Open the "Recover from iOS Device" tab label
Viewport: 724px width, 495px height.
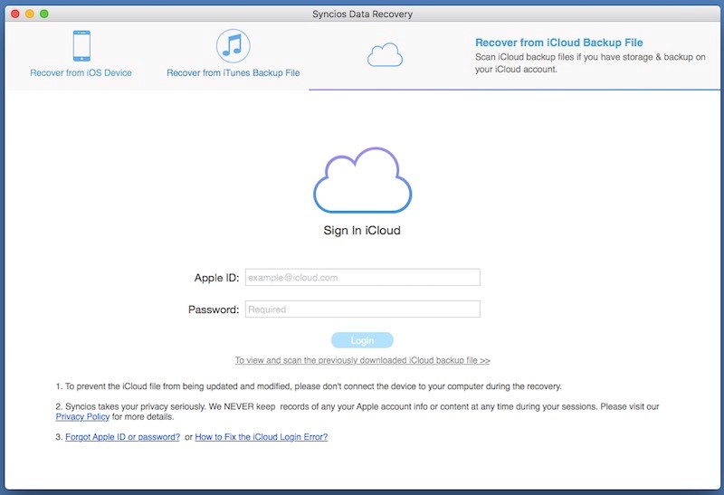tap(81, 72)
